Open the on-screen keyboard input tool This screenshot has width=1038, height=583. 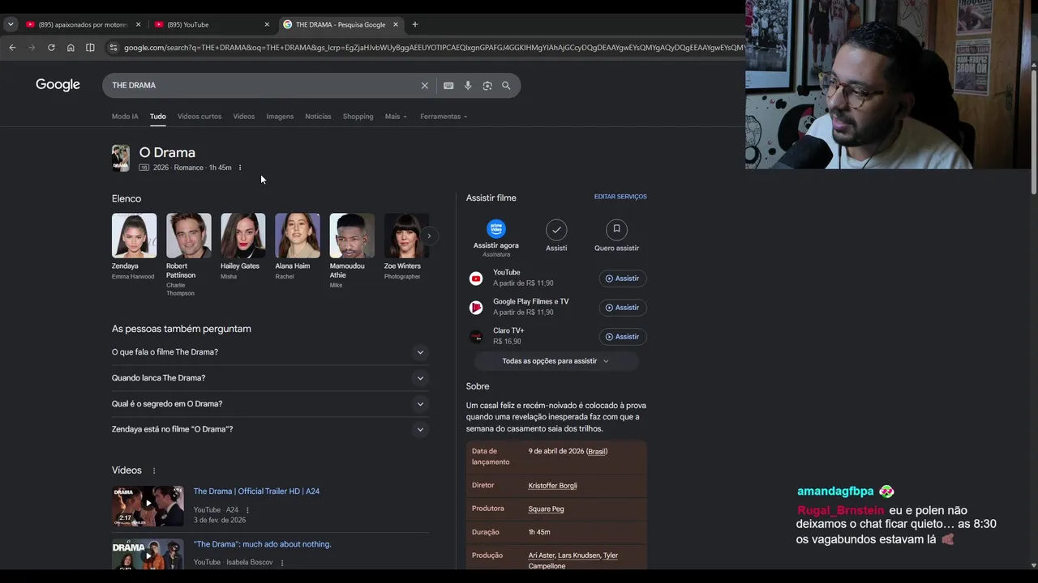[448, 85]
